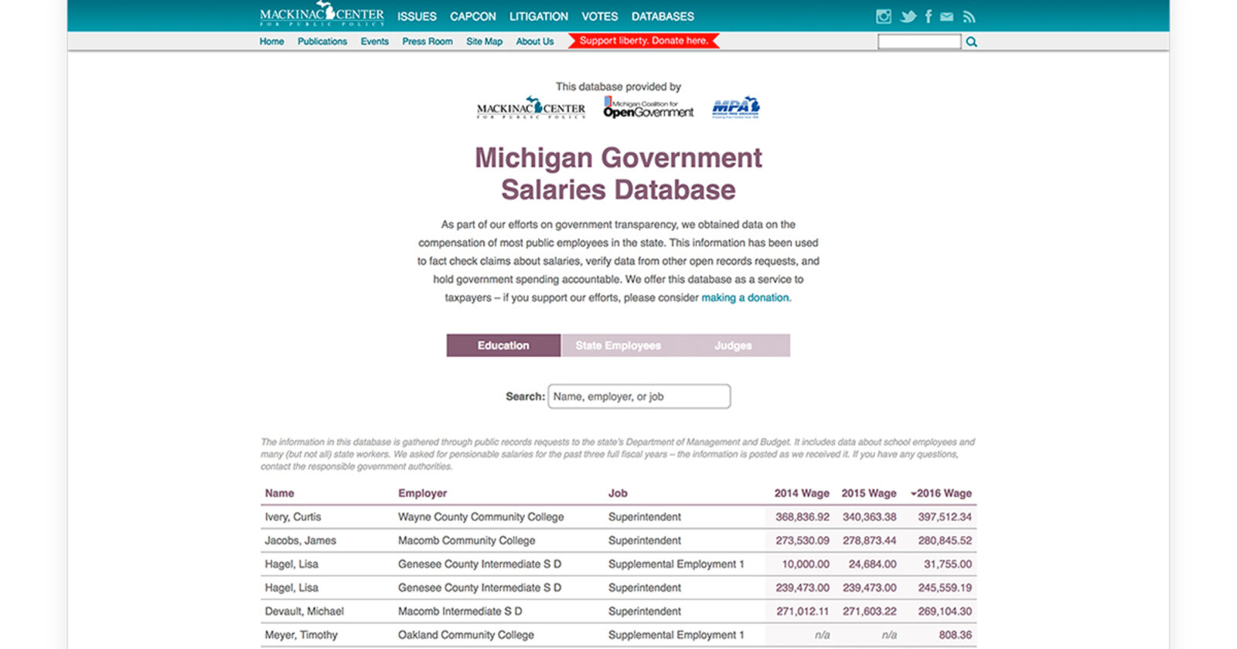The image size is (1237, 649).
Task: Sort table by 2014 Wage column
Action: point(801,493)
